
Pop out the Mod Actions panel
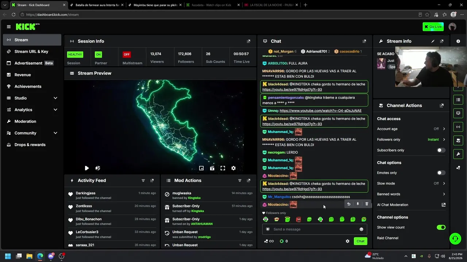[x=248, y=180]
